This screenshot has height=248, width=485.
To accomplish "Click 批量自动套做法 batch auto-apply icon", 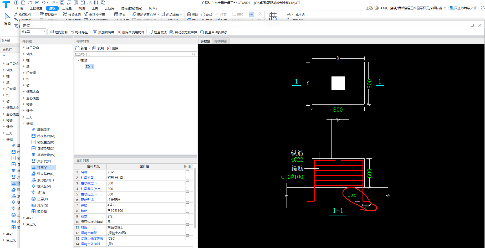I will tap(202, 32).
